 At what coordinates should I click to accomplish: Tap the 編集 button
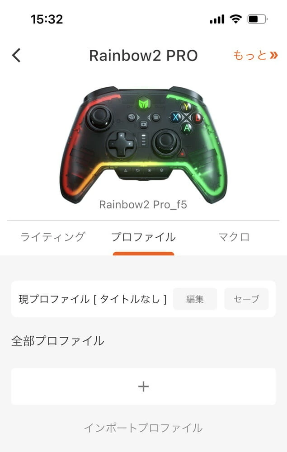[195, 299]
